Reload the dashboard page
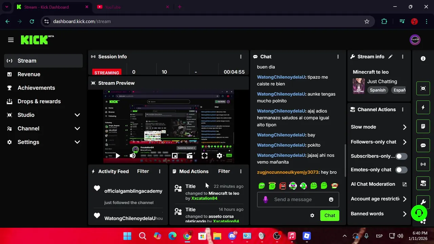Image resolution: width=434 pixels, height=244 pixels. click(x=32, y=21)
